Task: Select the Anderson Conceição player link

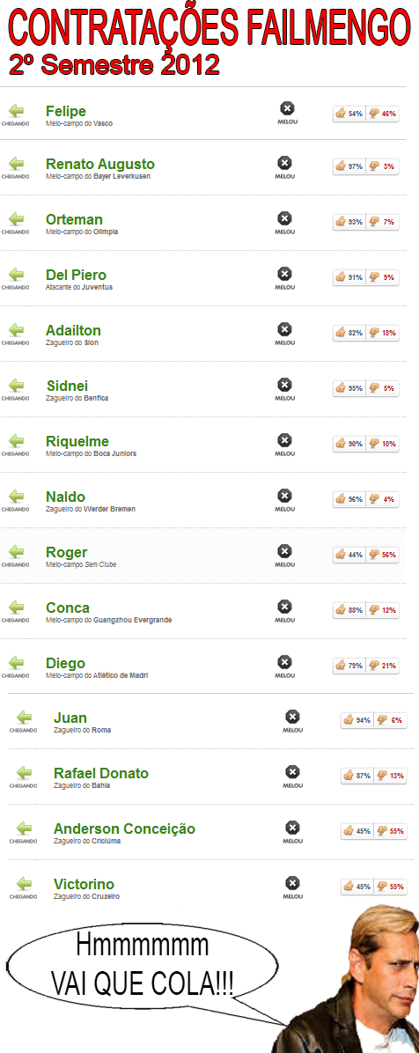Action: pyautogui.click(x=124, y=829)
